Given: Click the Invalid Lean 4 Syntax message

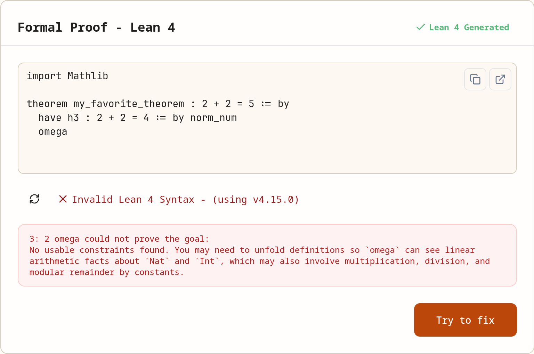Looking at the screenshot, I should [133, 200].
